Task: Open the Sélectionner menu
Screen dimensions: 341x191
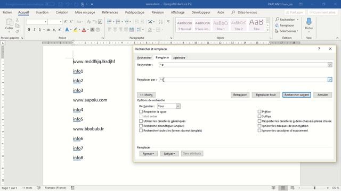Action: pyautogui.click(x=287, y=31)
